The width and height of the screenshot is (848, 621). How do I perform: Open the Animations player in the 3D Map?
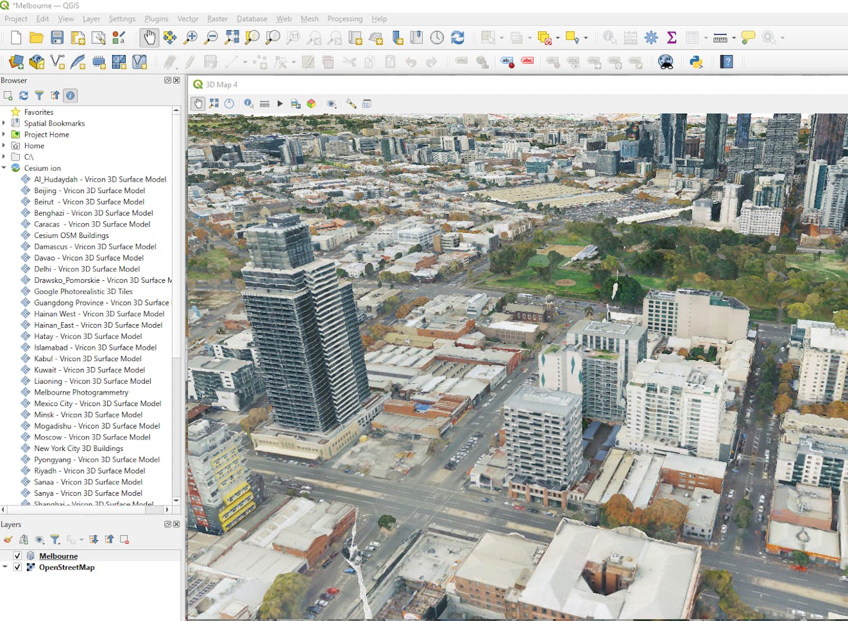(x=280, y=103)
